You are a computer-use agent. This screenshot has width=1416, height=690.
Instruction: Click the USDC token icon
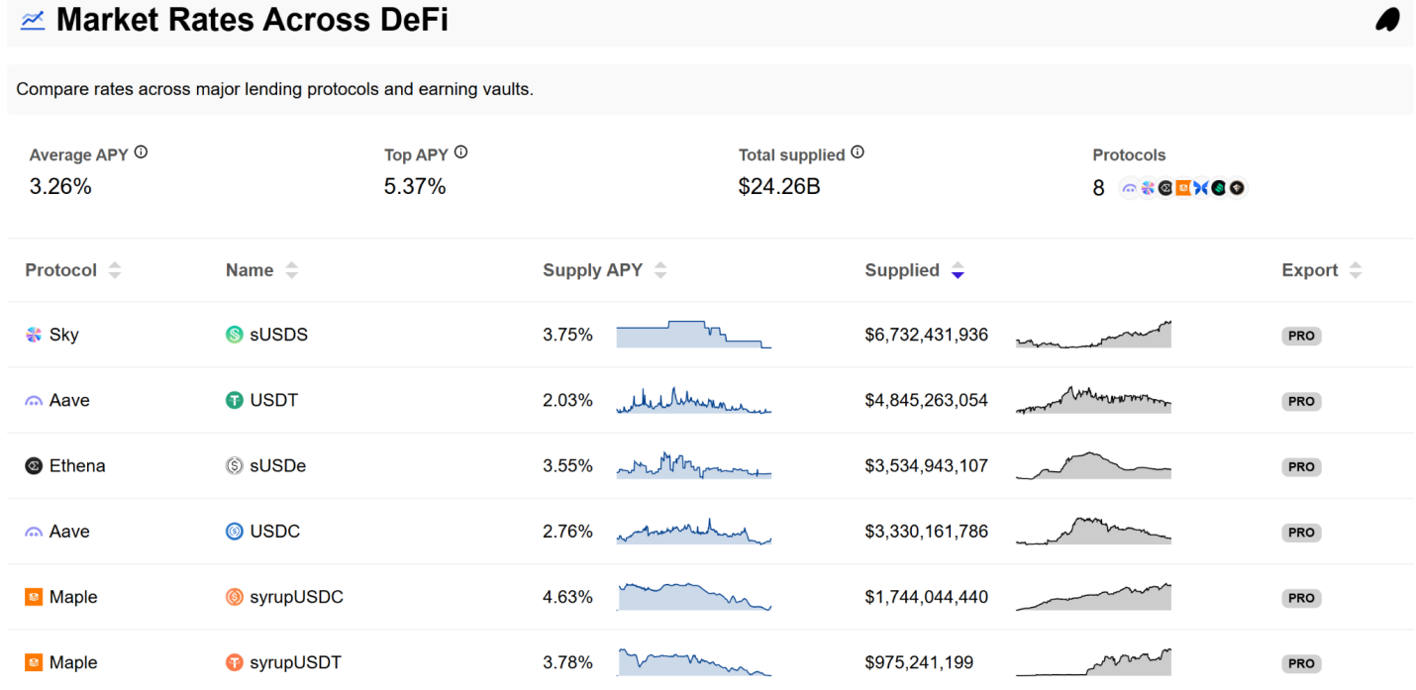pos(235,532)
